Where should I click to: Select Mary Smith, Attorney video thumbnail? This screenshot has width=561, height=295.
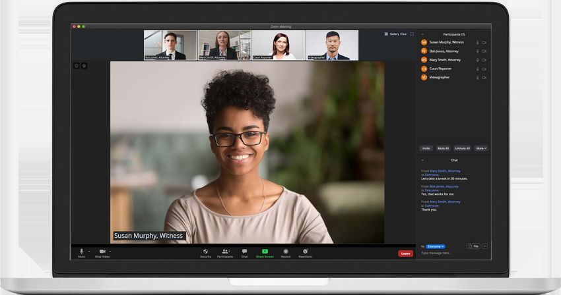(x=224, y=45)
